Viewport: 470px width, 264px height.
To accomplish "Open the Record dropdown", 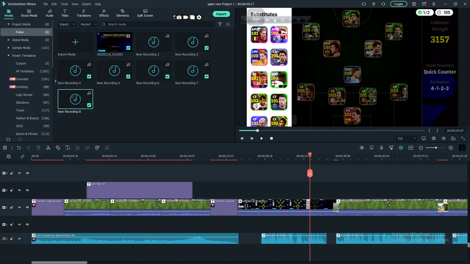I will pyautogui.click(x=88, y=24).
